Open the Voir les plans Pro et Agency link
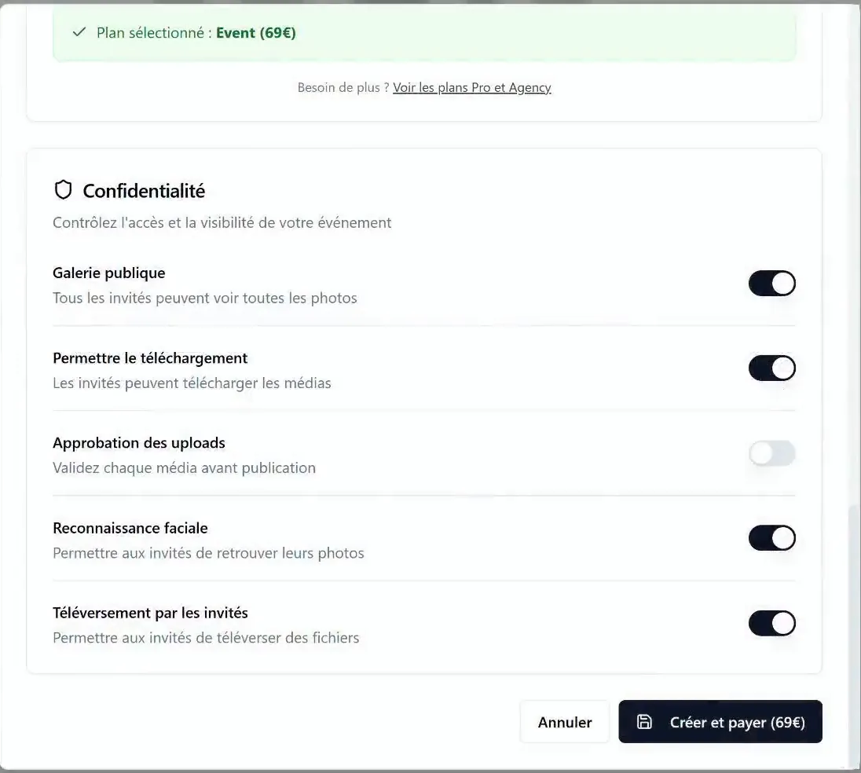Image resolution: width=861 pixels, height=773 pixels. coord(471,87)
